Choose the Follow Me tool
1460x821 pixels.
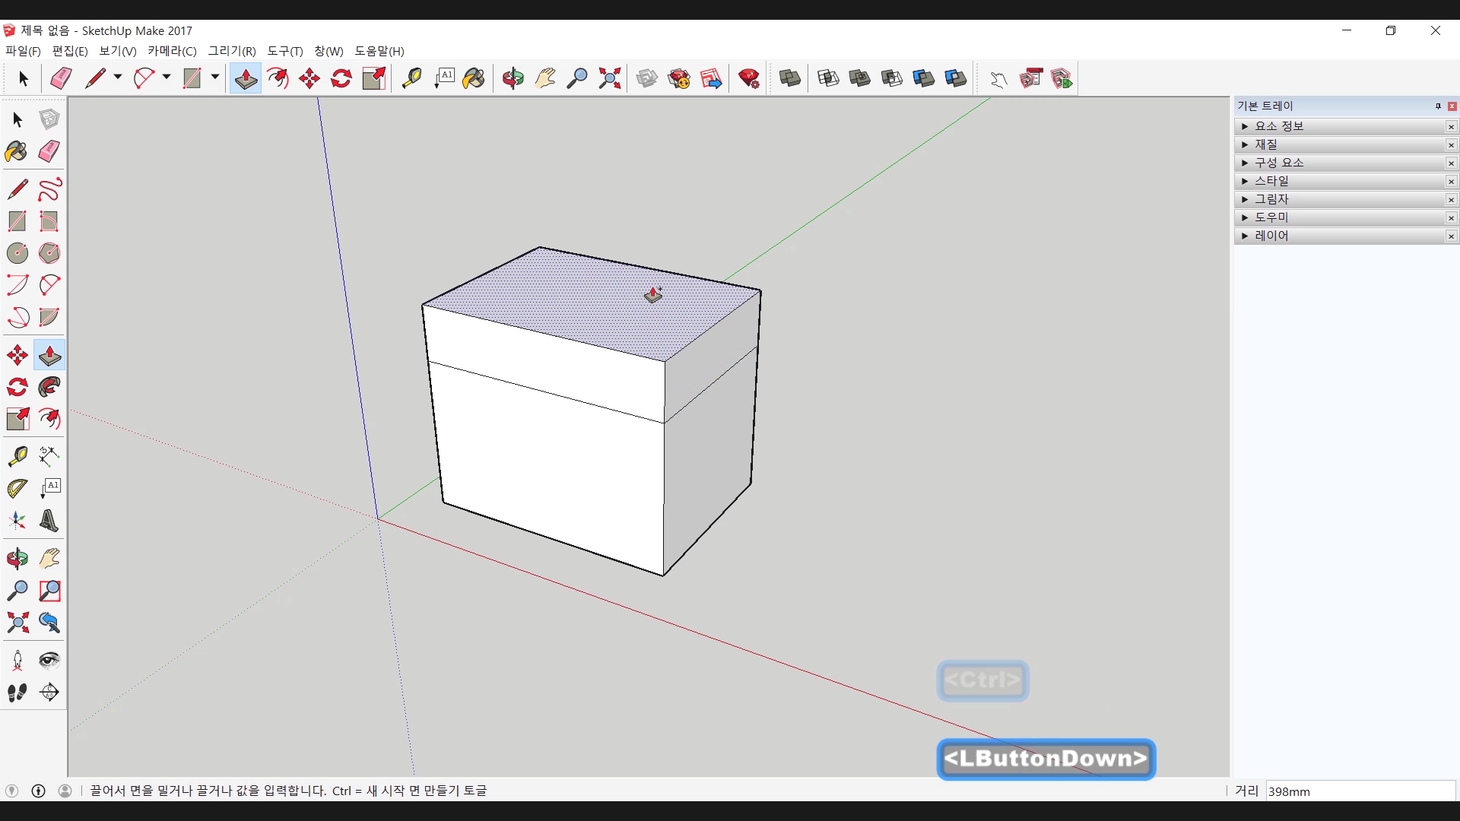[x=49, y=387]
